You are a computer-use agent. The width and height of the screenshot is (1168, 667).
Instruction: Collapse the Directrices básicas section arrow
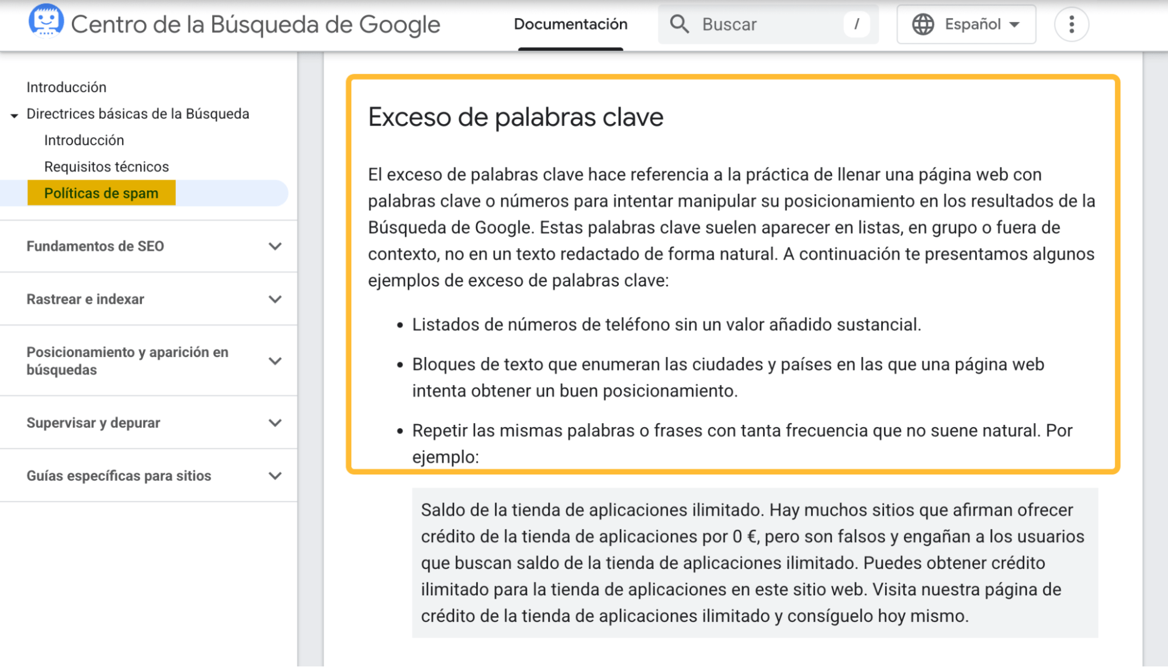pyautogui.click(x=13, y=114)
